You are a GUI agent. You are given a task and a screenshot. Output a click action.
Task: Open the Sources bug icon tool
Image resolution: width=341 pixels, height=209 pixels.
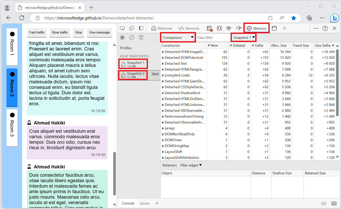[219, 28]
